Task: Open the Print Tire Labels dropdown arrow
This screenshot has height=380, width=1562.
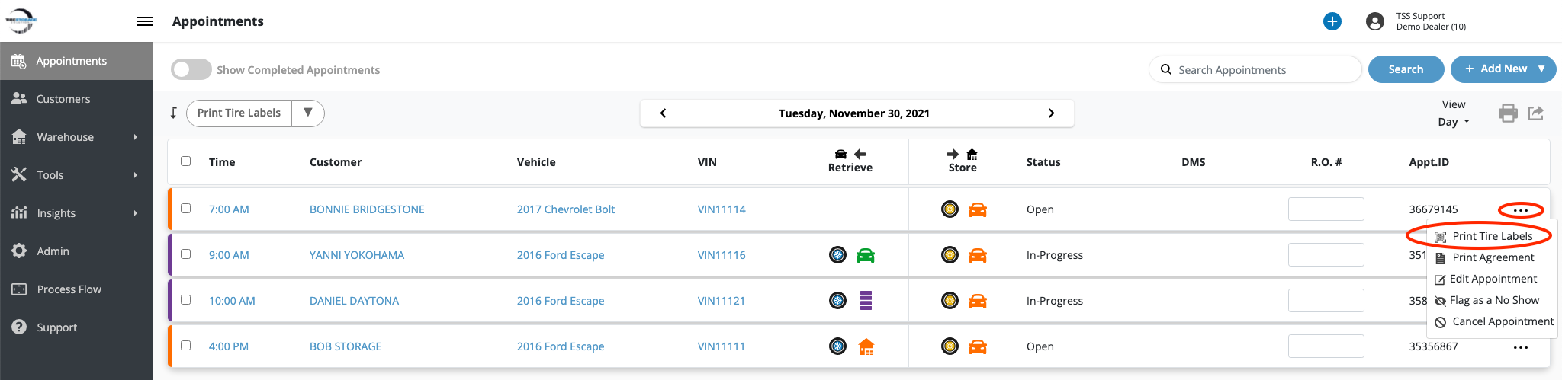Action: 308,113
